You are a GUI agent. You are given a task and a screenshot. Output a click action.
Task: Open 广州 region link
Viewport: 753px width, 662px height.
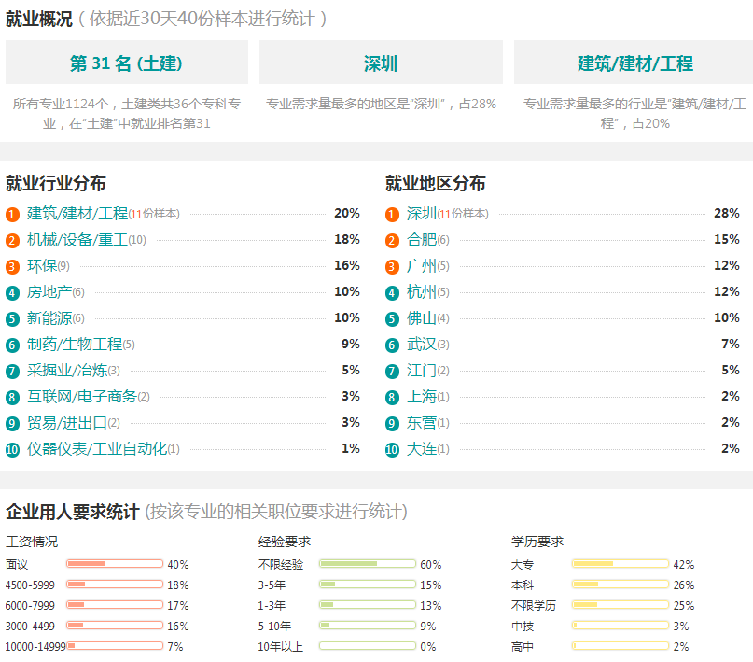(422, 266)
